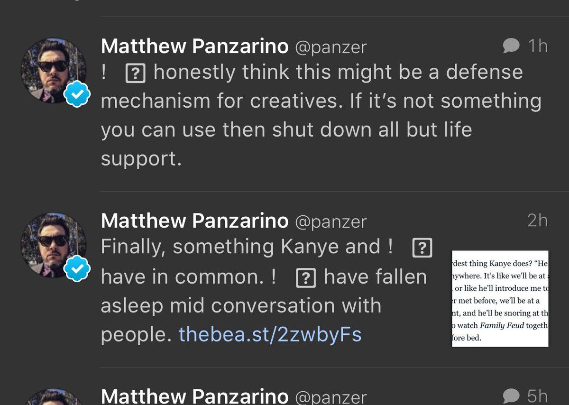Click the missing emoji box before 'honestly think'
The image size is (569, 405).
coord(135,74)
